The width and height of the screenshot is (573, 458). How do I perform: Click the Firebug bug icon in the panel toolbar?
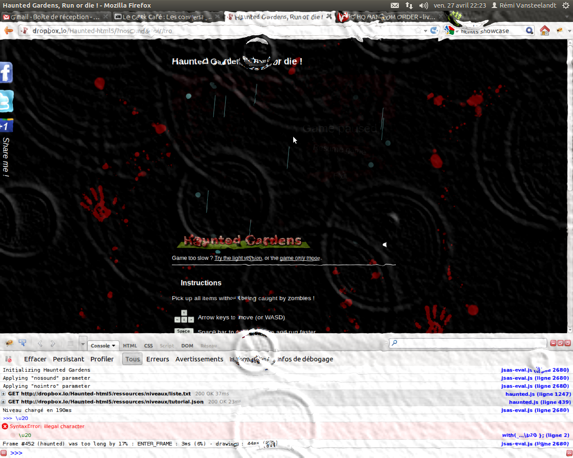tap(9, 343)
